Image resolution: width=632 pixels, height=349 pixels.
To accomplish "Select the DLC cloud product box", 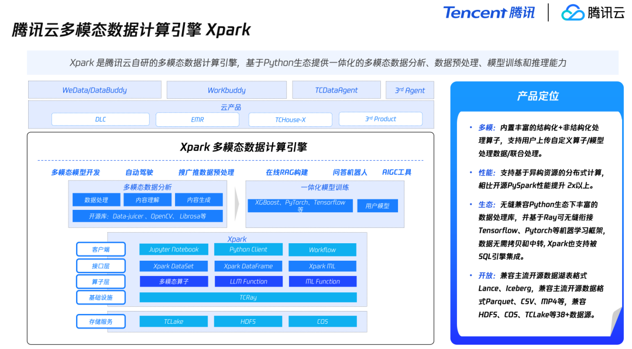I will click(x=101, y=119).
